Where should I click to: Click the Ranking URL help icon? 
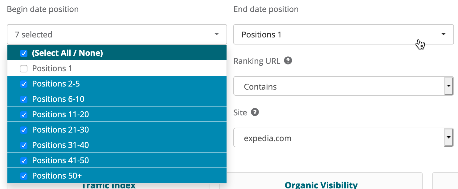[x=288, y=61]
